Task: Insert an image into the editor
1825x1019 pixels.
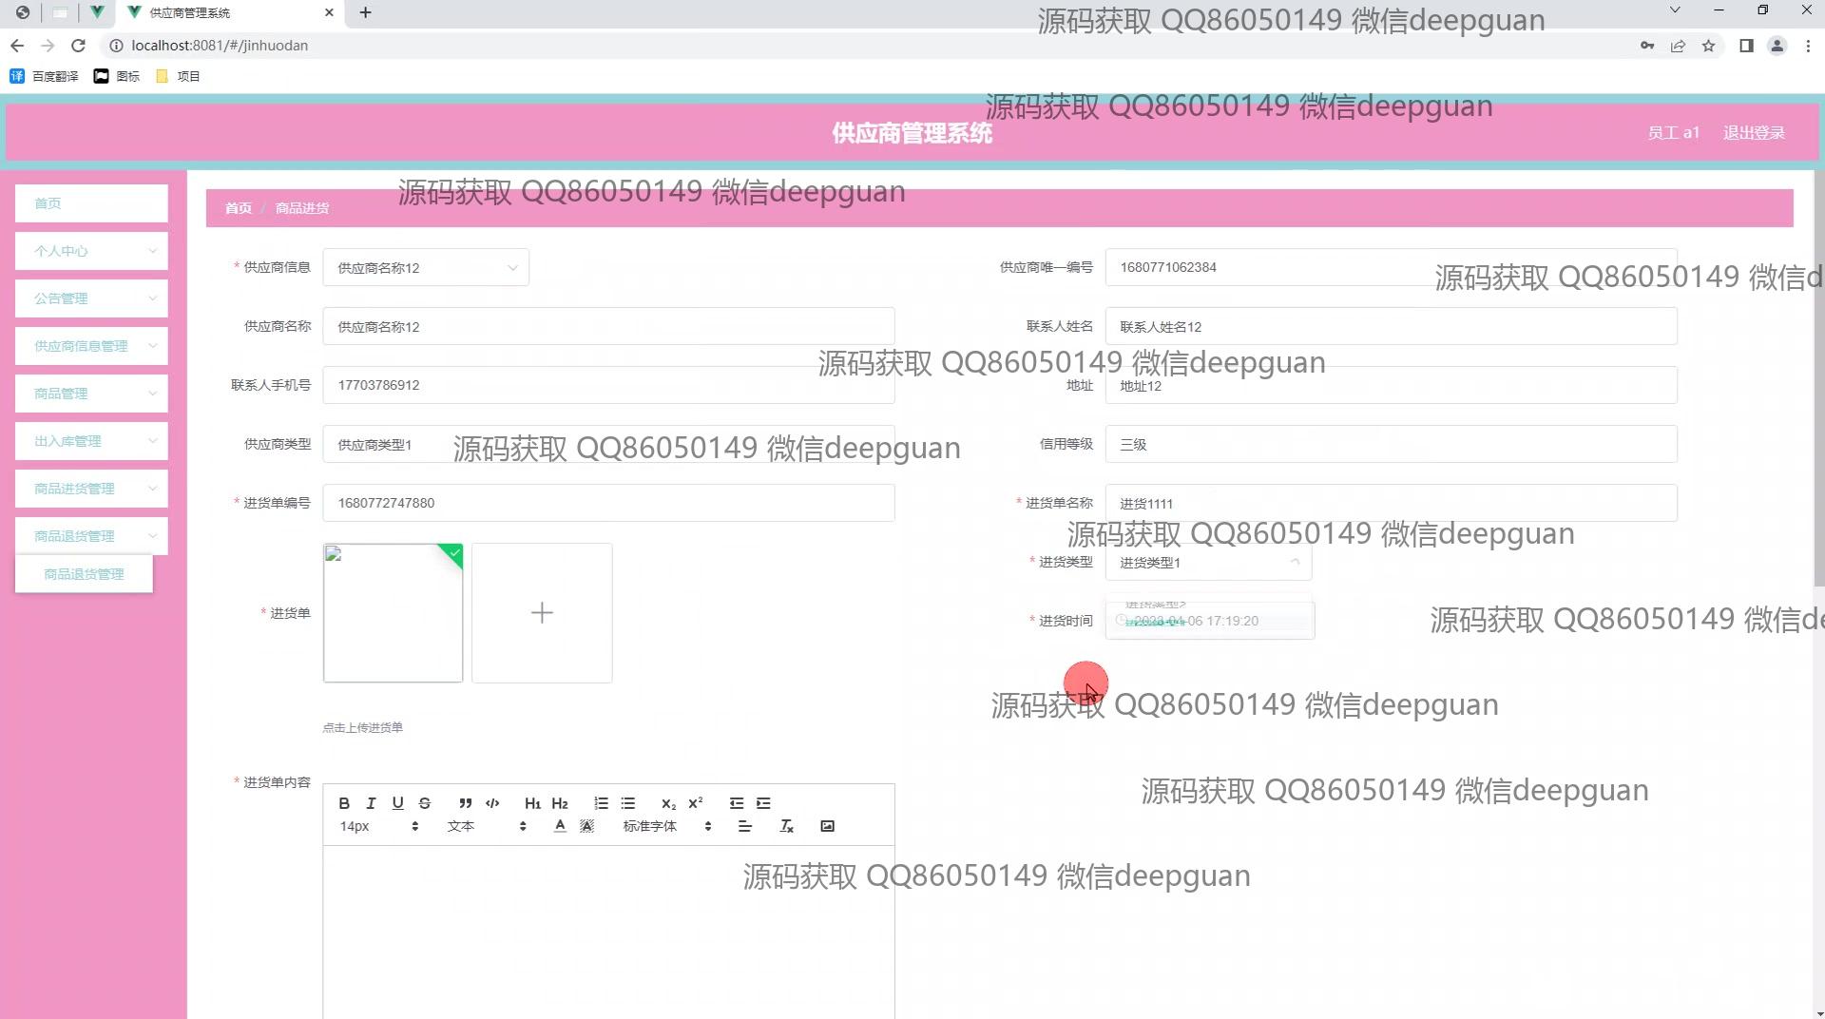Action: coord(827,826)
